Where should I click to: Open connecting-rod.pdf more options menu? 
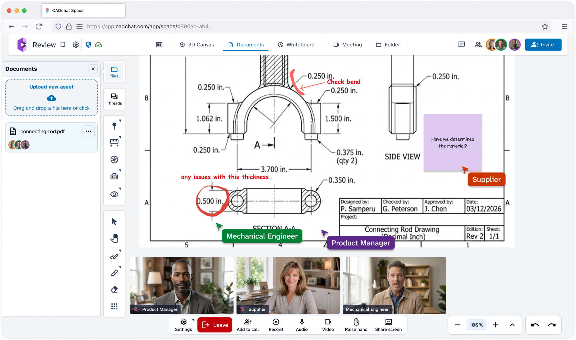(88, 131)
